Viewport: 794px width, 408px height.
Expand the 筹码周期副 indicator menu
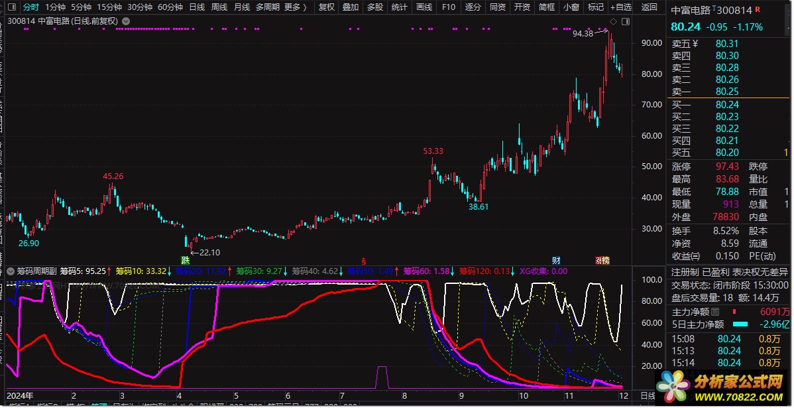point(11,271)
